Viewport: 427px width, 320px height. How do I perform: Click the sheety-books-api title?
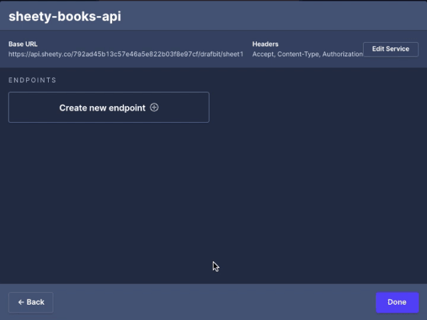click(x=65, y=16)
